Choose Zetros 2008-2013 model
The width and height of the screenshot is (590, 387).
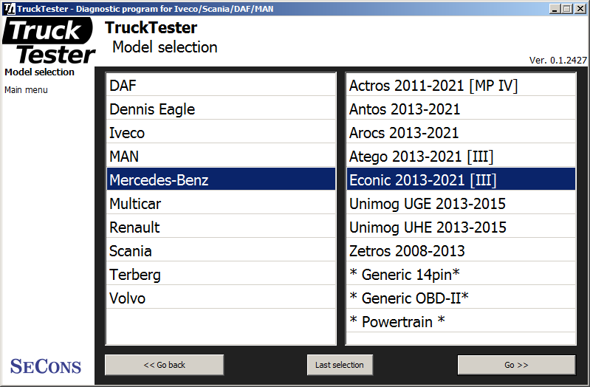click(461, 250)
